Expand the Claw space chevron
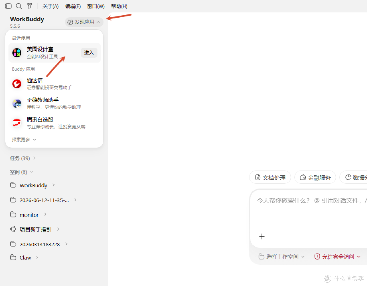The height and width of the screenshot is (286, 367). 37,257
